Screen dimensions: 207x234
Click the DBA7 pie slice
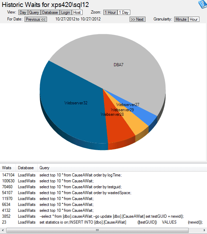pos(119,65)
